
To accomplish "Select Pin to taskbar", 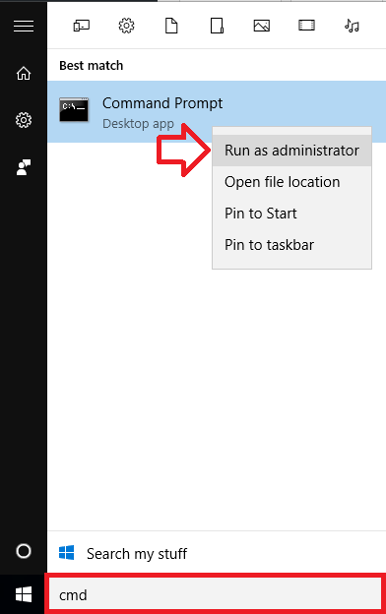I will click(291, 245).
